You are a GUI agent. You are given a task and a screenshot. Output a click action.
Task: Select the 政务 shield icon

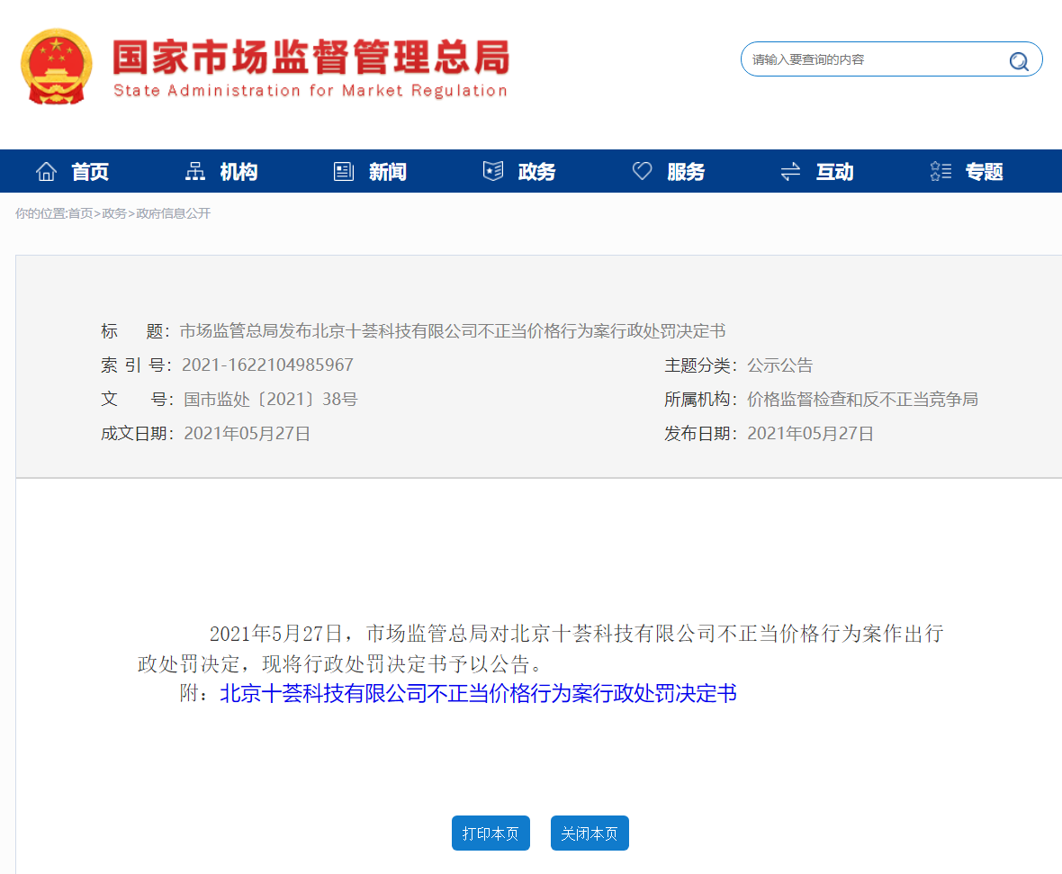coord(492,170)
